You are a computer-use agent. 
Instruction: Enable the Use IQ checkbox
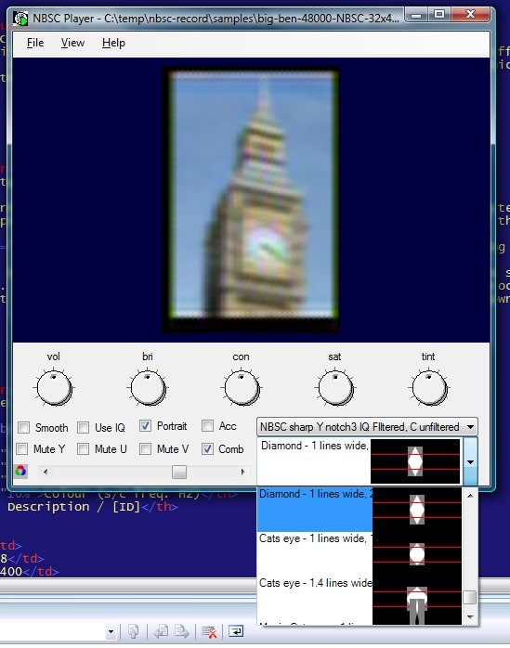coord(83,427)
